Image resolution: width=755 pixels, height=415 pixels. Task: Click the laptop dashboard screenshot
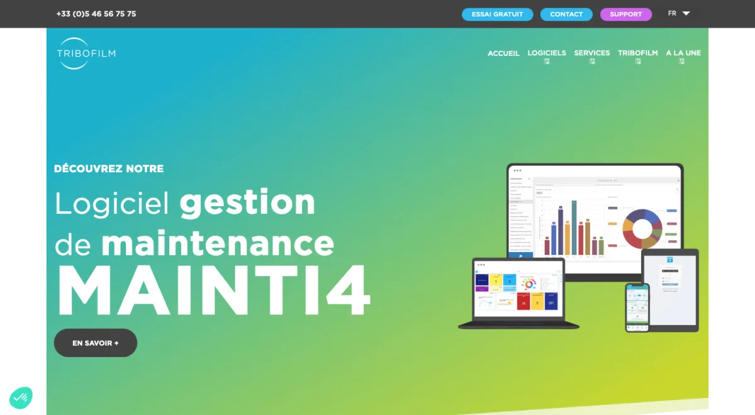518,293
